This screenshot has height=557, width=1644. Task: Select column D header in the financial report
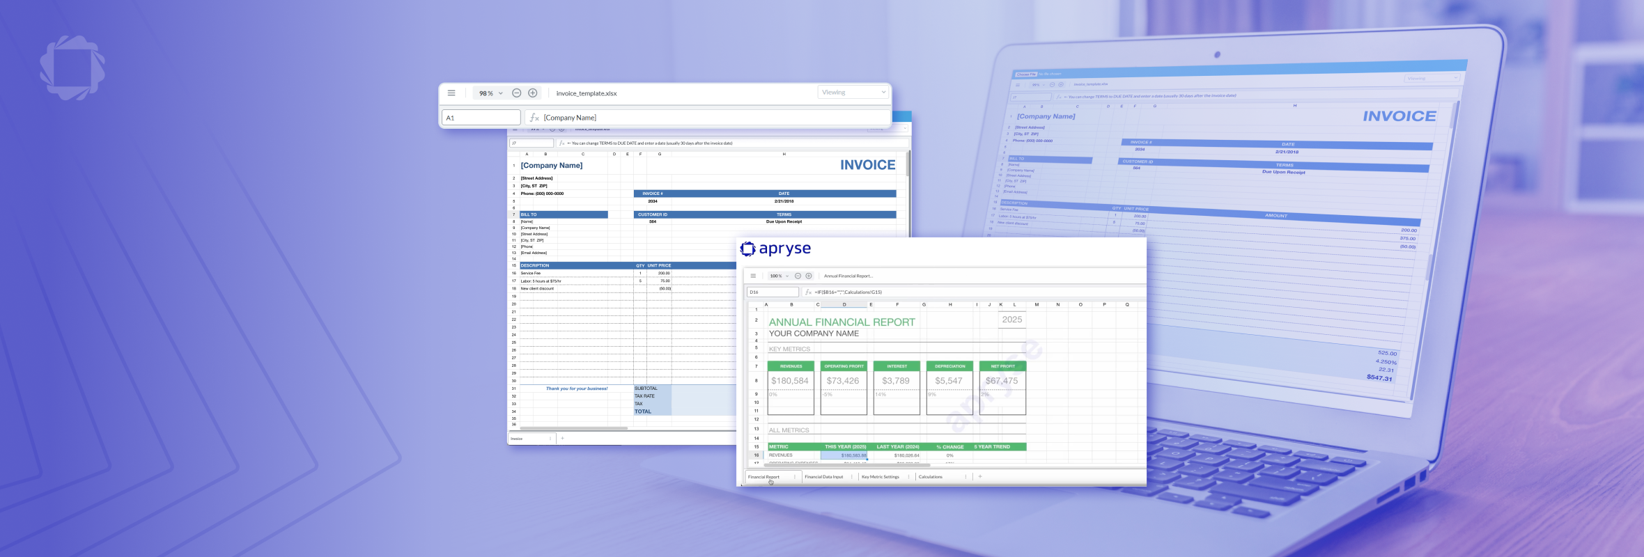[844, 304]
